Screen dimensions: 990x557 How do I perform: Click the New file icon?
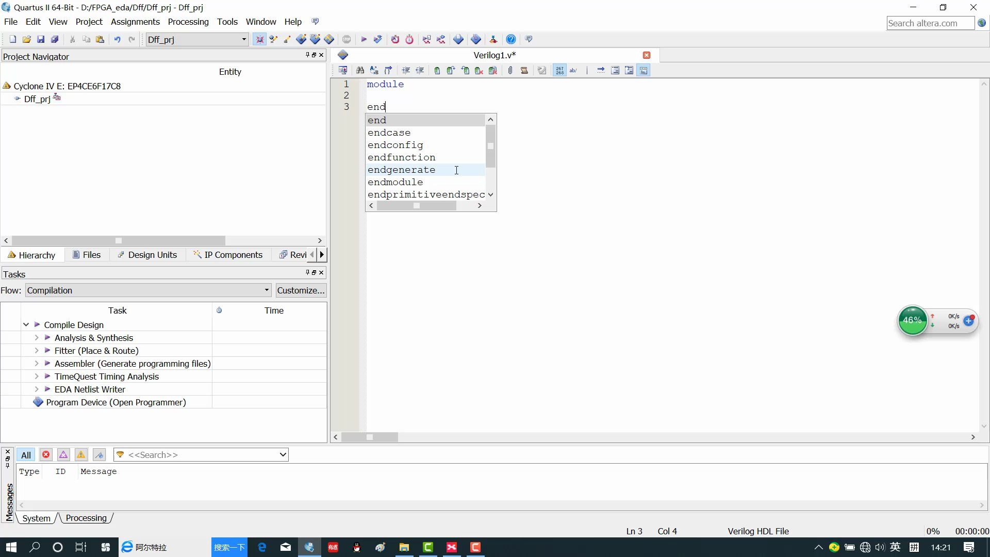pos(13,39)
